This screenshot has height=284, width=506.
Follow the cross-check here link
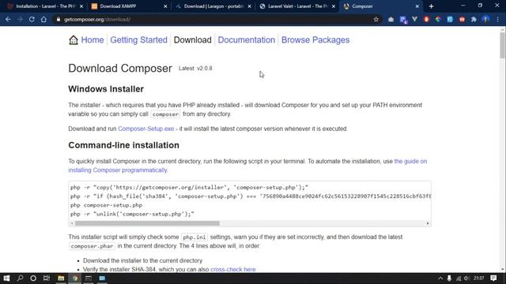pos(233,269)
